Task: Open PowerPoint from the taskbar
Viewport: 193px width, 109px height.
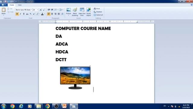Action: coord(65,106)
